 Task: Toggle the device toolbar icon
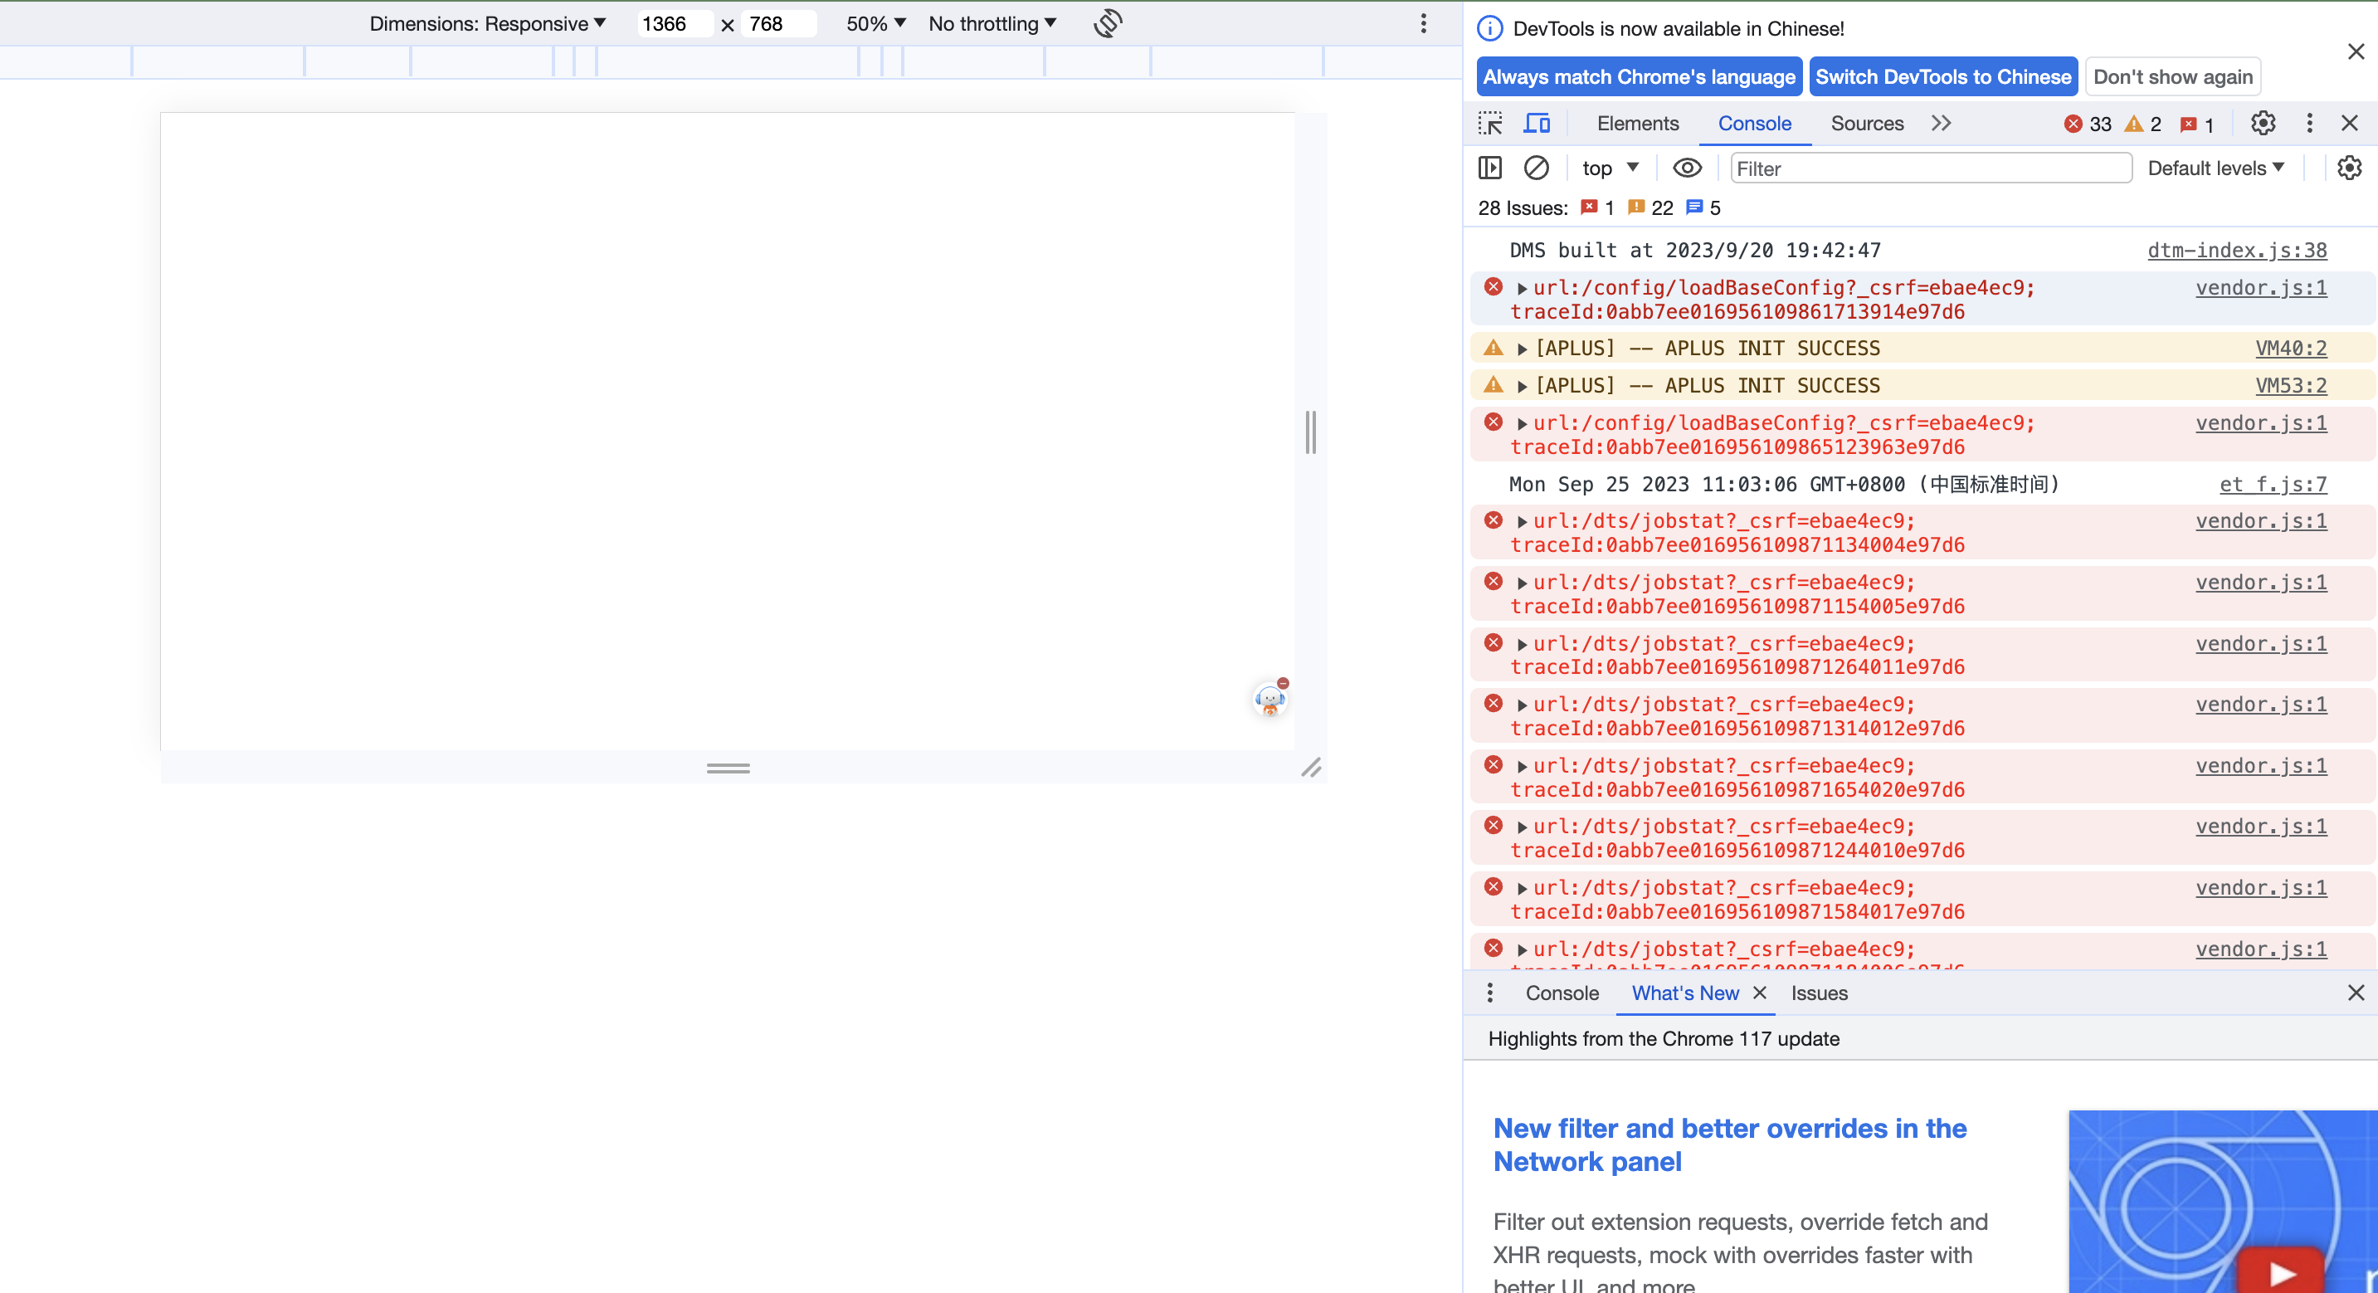tap(1537, 123)
